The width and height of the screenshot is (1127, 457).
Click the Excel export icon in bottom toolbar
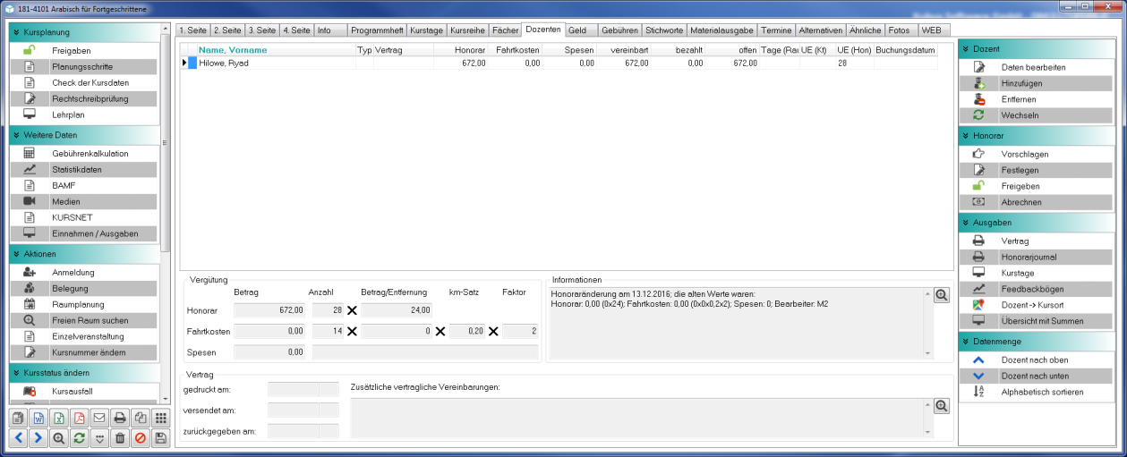coord(59,418)
